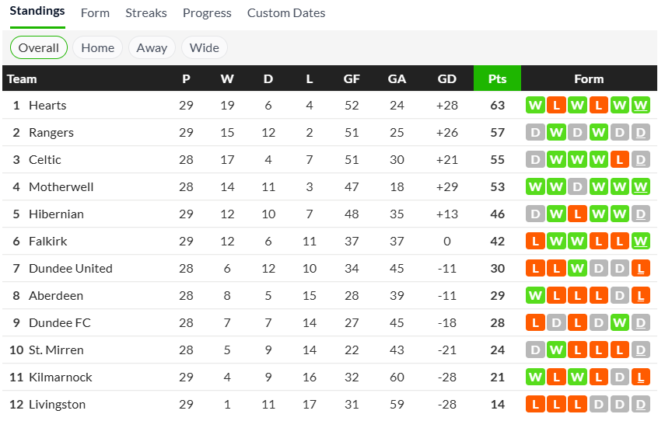
Task: Select the Away filter pill
Action: [x=152, y=47]
